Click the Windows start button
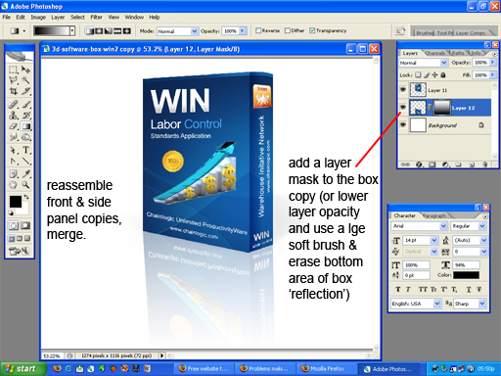The width and height of the screenshot is (501, 376). point(23,369)
